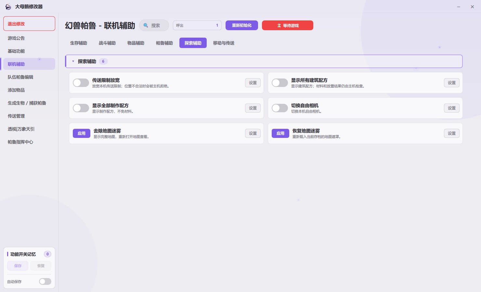Minimize the 大母鹅修改器 window
This screenshot has width=481, height=292.
tap(459, 6)
